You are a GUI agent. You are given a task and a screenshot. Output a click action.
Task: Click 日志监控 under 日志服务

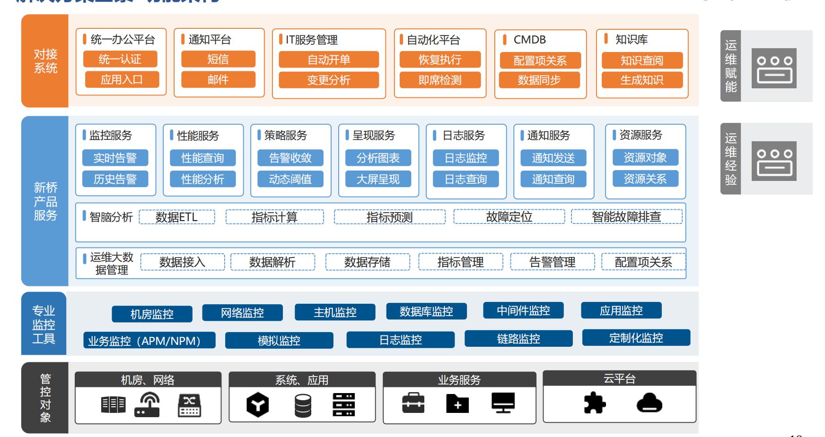(466, 158)
